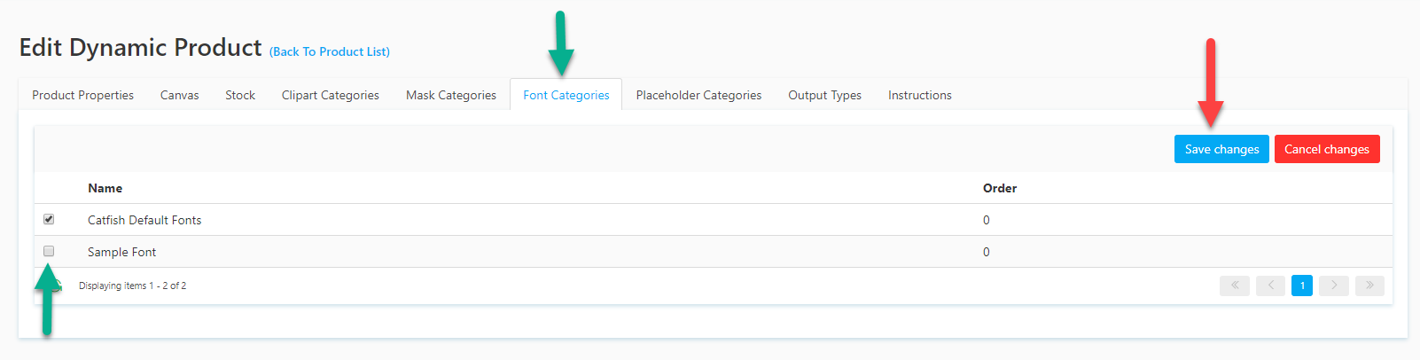Image resolution: width=1420 pixels, height=360 pixels.
Task: Uncheck the Catfish Default Fonts checkbox
Action: point(49,219)
